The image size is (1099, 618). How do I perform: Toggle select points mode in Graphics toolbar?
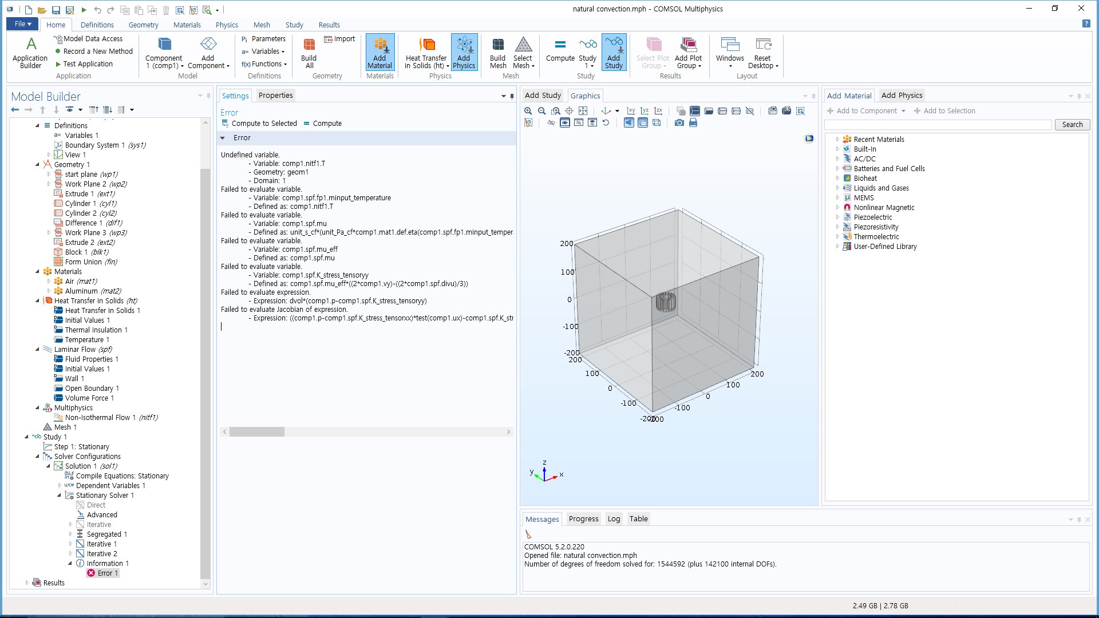point(736,111)
